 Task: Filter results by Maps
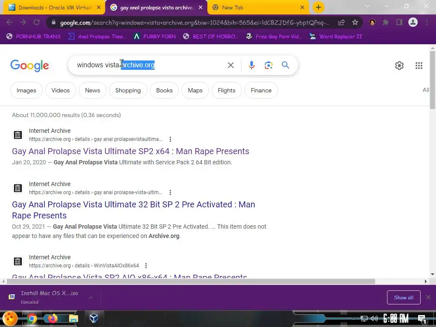(x=195, y=90)
